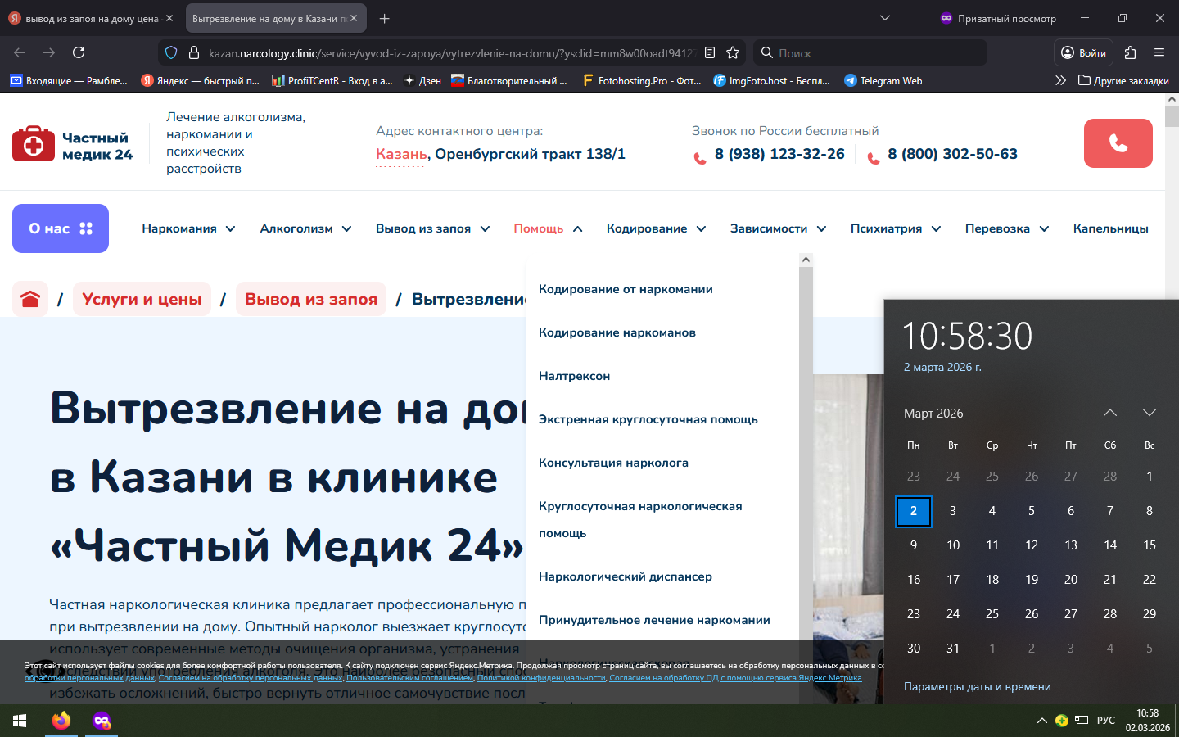
Task: Open the Firefox application menu
Action: pyautogui.click(x=1159, y=52)
